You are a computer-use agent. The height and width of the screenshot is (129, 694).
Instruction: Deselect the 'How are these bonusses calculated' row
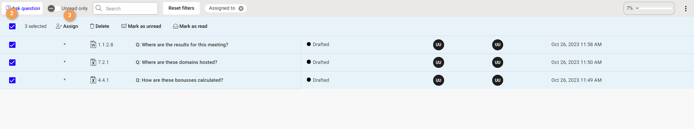[12, 80]
